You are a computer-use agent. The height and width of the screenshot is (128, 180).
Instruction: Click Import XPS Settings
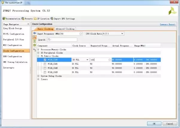(x=63, y=18)
